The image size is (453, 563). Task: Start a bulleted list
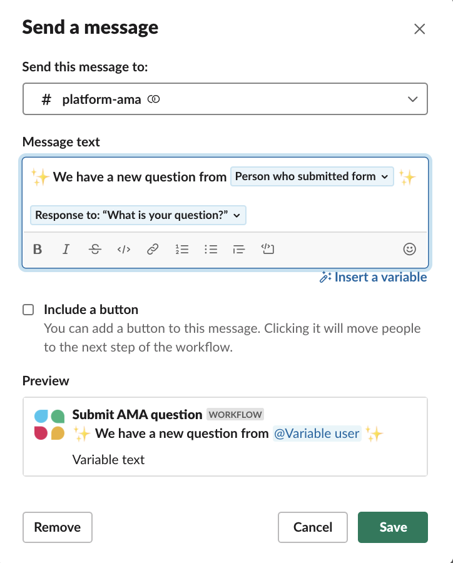coord(210,249)
